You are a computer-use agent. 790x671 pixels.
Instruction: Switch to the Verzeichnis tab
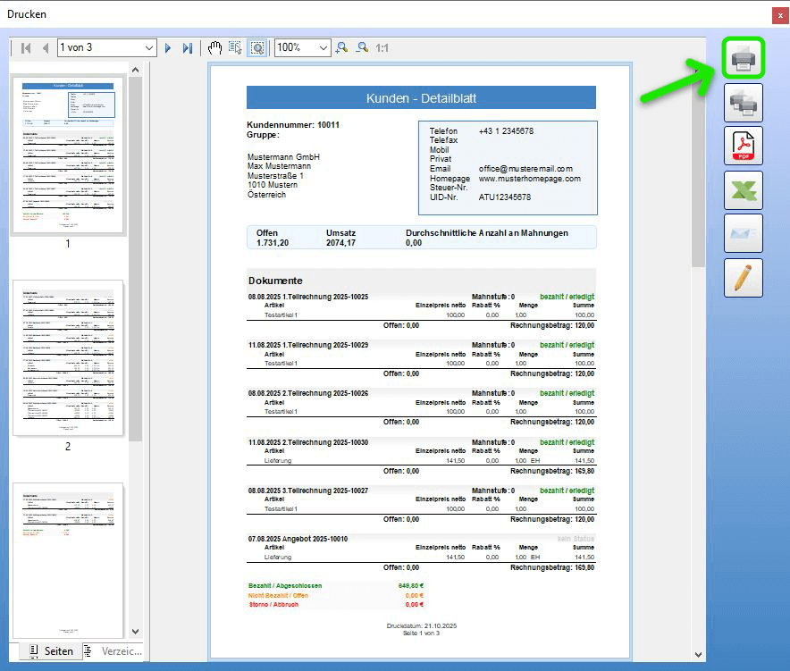[x=113, y=651]
